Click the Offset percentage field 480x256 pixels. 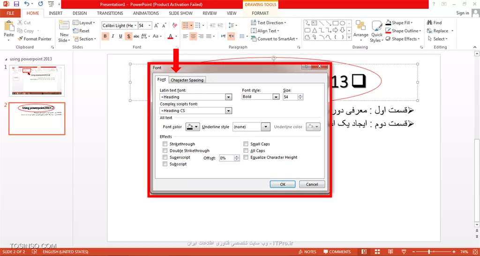[x=226, y=158]
